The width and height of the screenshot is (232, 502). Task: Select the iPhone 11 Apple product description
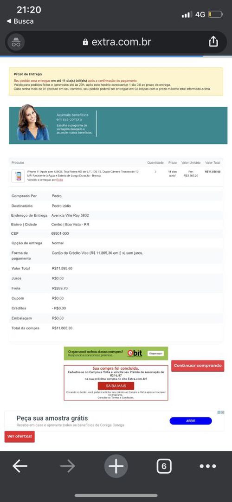83,174
